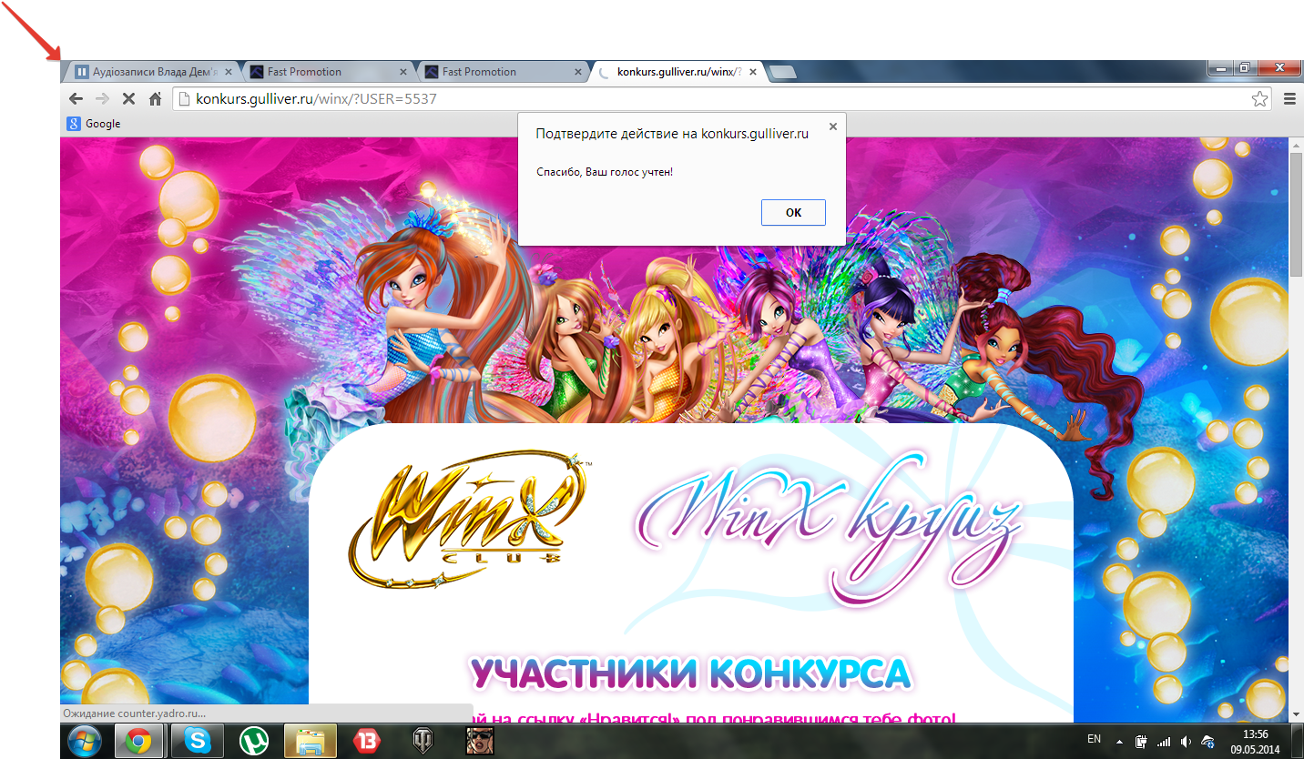Click the Windows Start button
This screenshot has height=759, width=1304.
pyautogui.click(x=85, y=742)
